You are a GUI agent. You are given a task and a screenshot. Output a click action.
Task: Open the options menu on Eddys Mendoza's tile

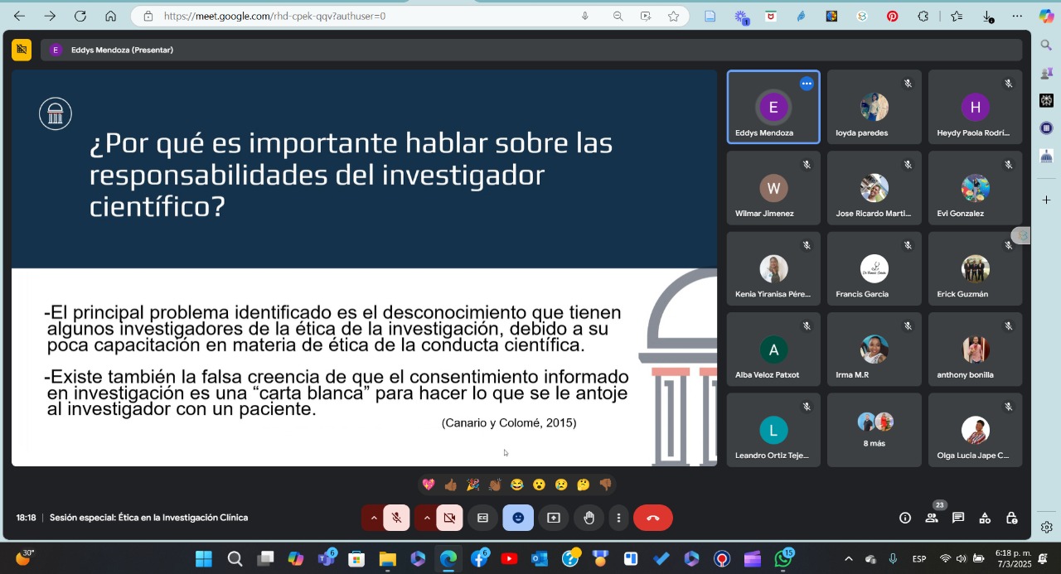[x=807, y=84]
